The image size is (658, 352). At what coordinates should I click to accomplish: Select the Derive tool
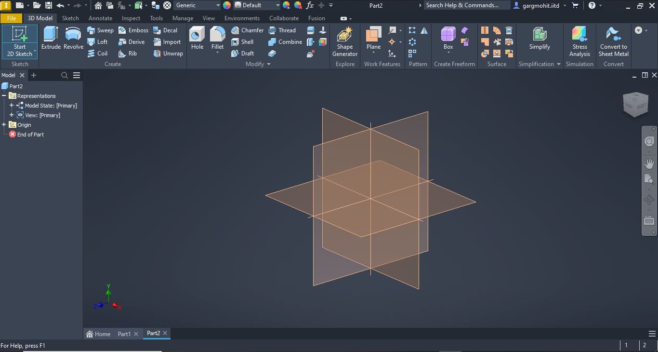(x=132, y=42)
